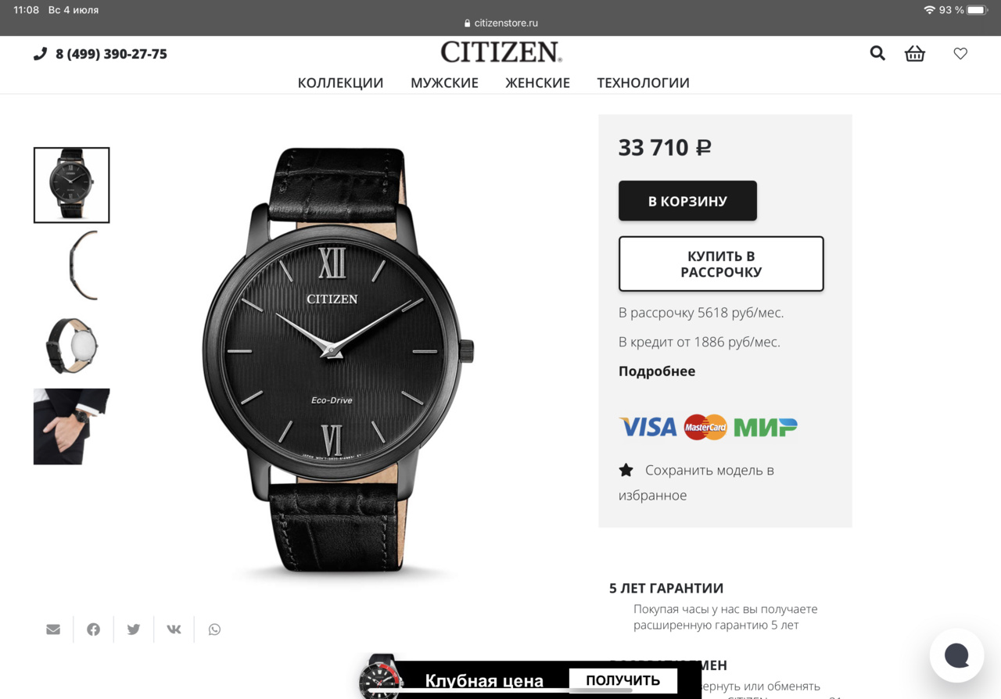The height and width of the screenshot is (699, 1001).
Task: Click ПОЛУЧИТЬ on the club price banner
Action: coord(622,680)
